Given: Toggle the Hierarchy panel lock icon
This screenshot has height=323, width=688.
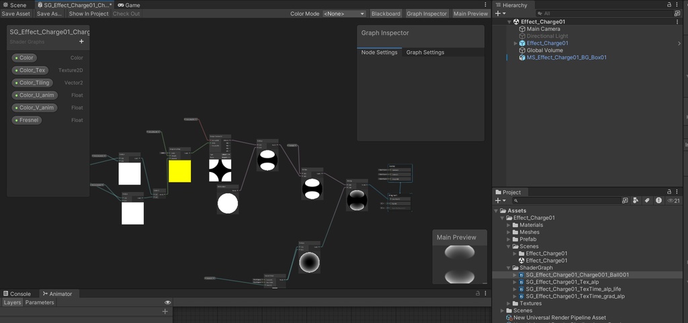Looking at the screenshot, I should pyautogui.click(x=669, y=5).
